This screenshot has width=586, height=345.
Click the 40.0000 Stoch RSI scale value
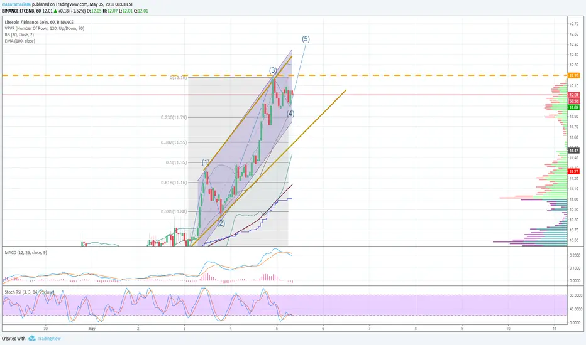pos(575,309)
